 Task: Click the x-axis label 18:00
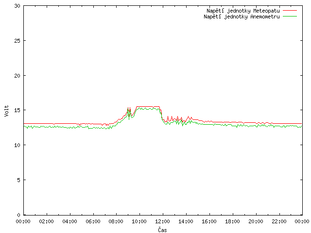point(232,221)
